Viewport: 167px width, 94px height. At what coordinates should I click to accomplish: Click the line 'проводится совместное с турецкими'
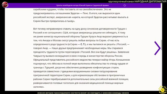point(75,71)
